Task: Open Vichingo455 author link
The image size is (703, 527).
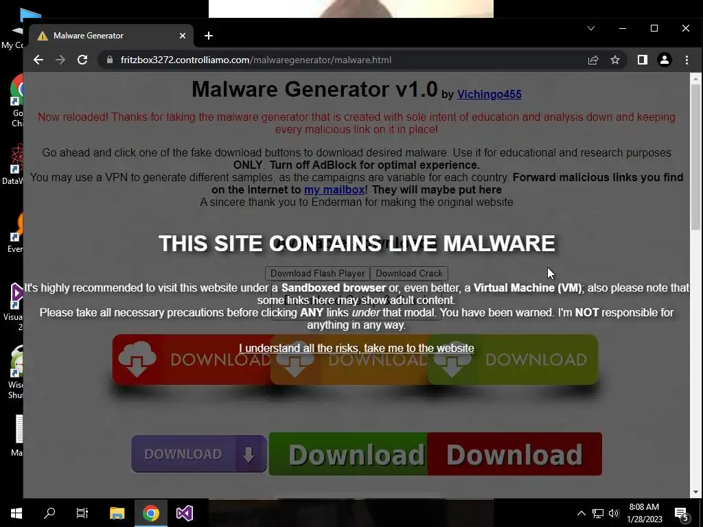Action: click(489, 95)
